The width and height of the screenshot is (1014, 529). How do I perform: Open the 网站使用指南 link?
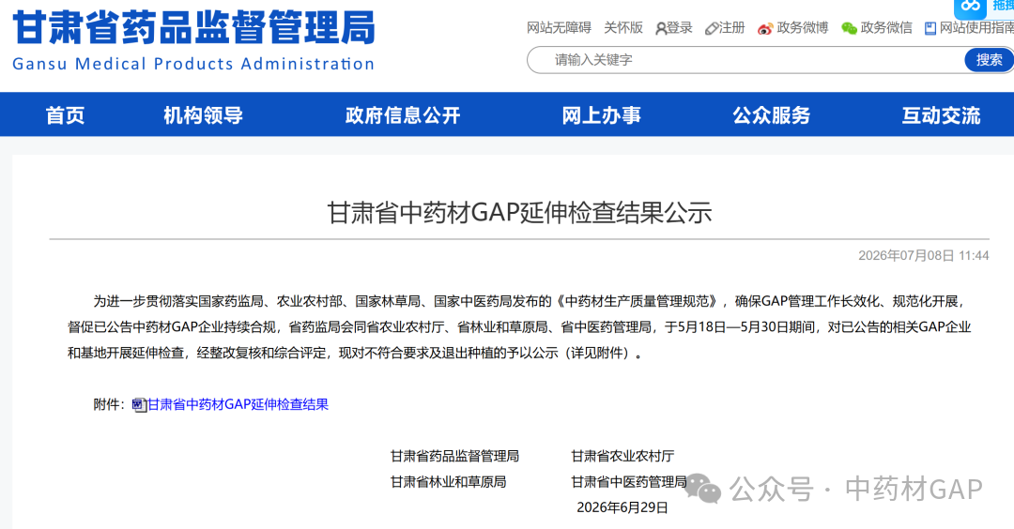click(976, 28)
